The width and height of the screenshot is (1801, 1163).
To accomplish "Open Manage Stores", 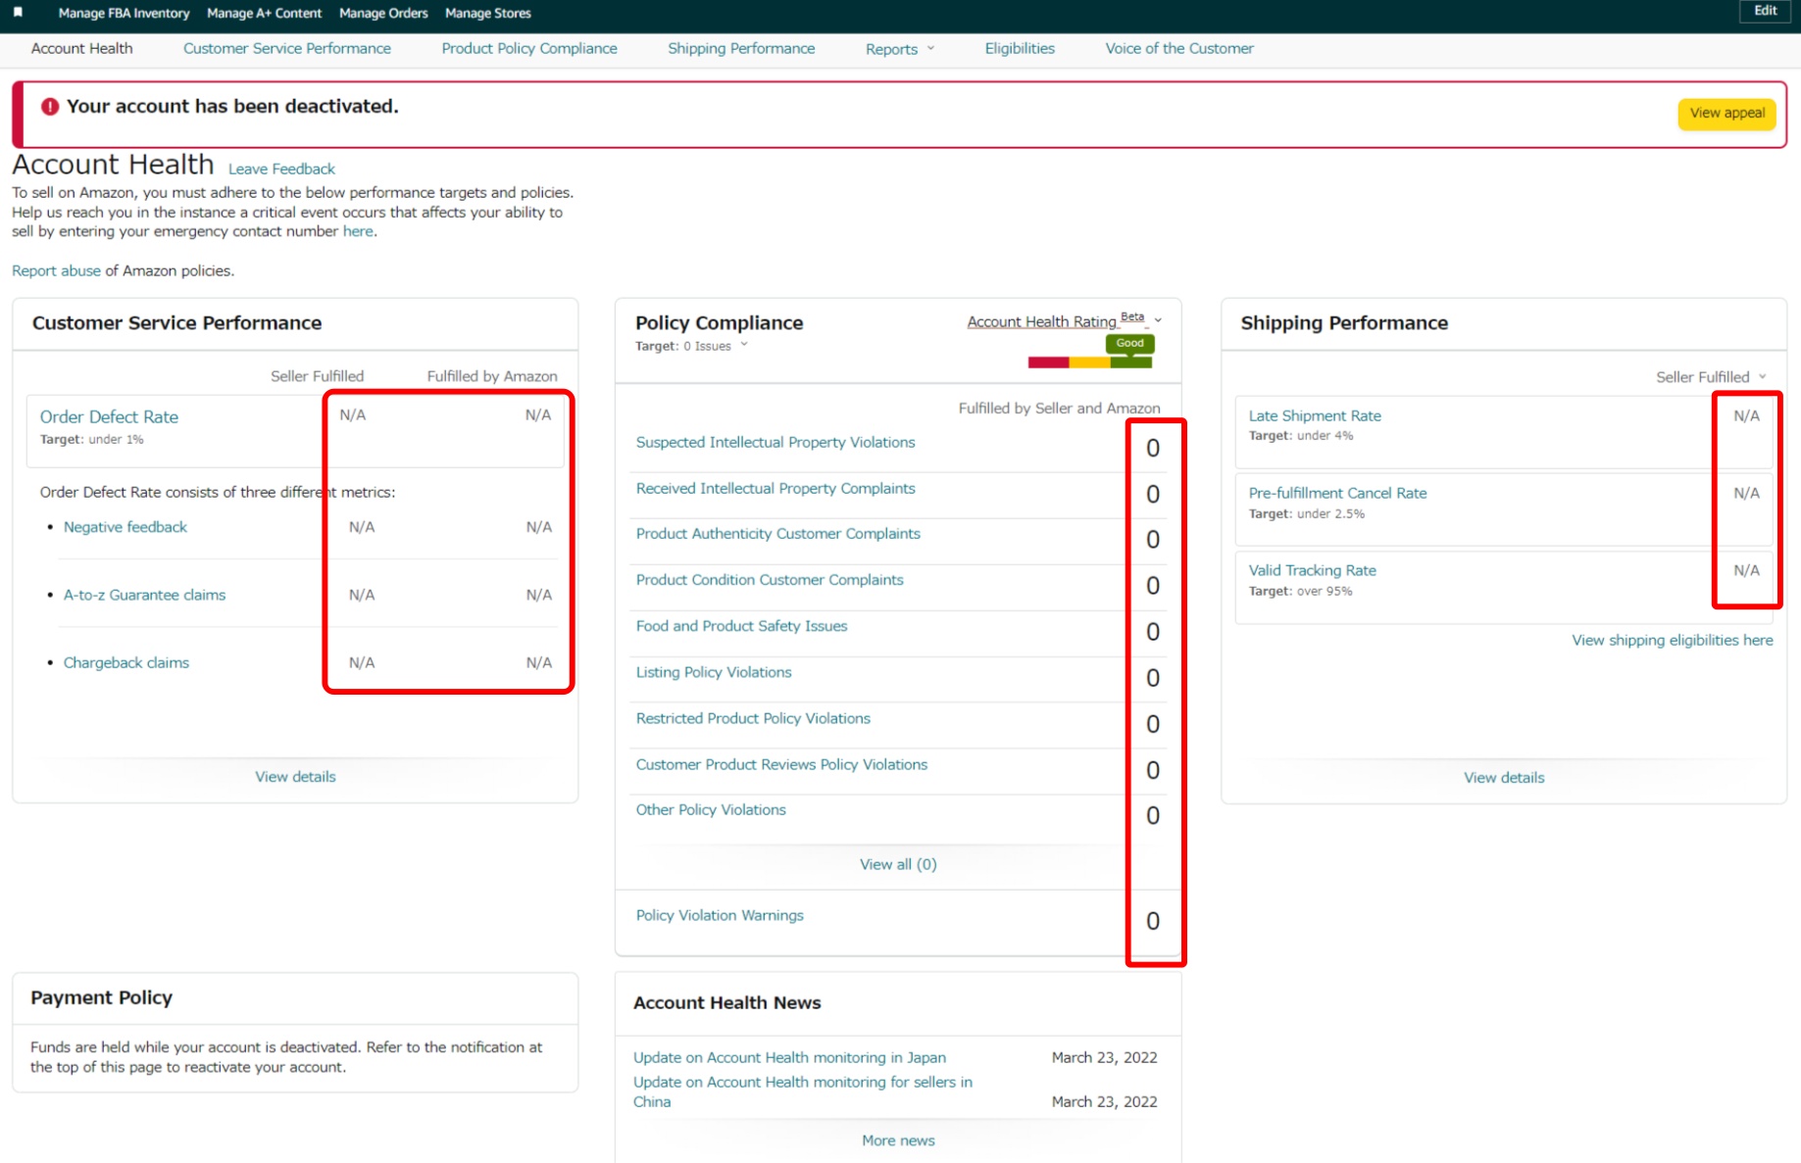I will pos(488,13).
